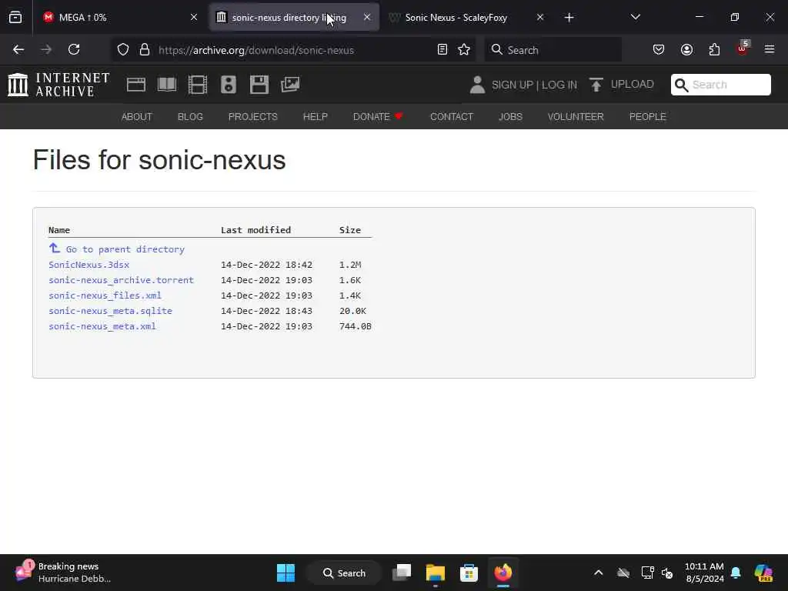Image resolution: width=788 pixels, height=591 pixels.
Task: Open the Video film icon
Action: (198, 85)
